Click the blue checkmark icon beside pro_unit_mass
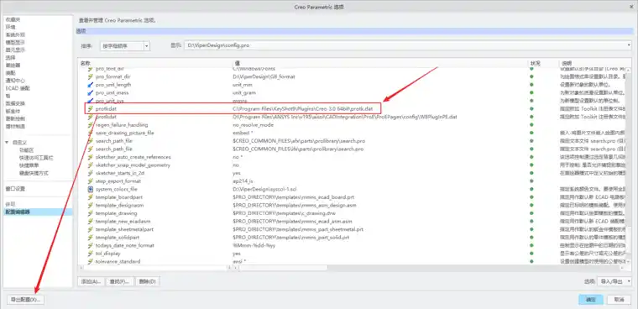638x309 pixels. [x=91, y=93]
